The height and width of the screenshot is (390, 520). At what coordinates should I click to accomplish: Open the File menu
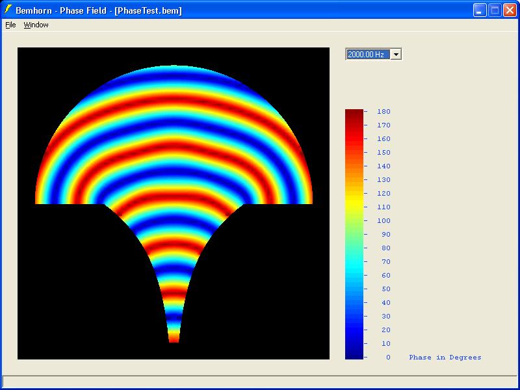(x=10, y=25)
